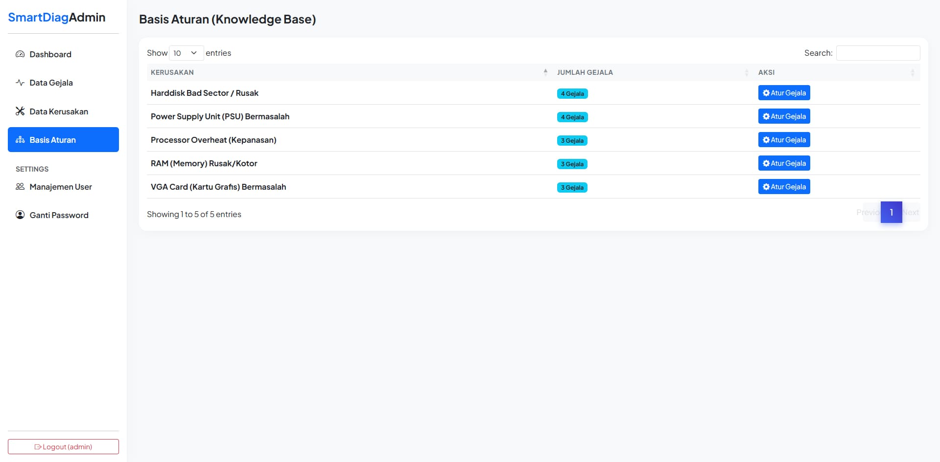Sort the Jumlah Gejala column

(746, 72)
